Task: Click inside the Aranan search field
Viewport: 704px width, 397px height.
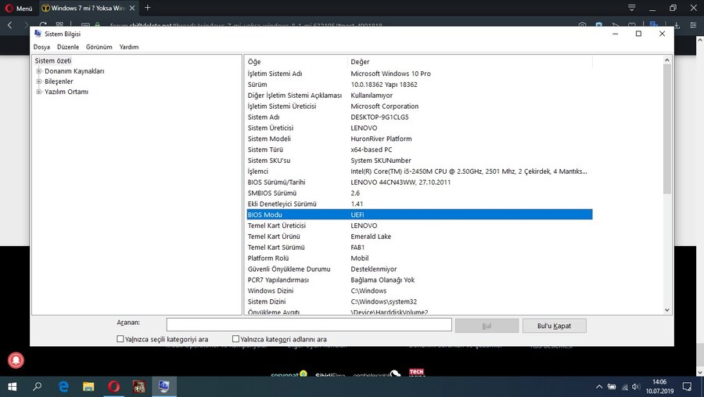Action: [309, 325]
